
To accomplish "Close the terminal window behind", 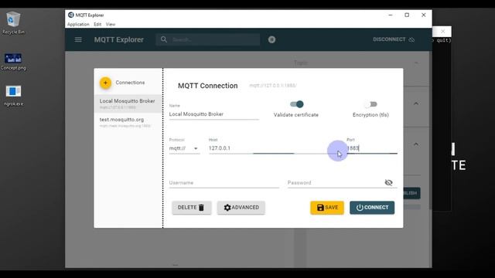I will [x=442, y=31].
